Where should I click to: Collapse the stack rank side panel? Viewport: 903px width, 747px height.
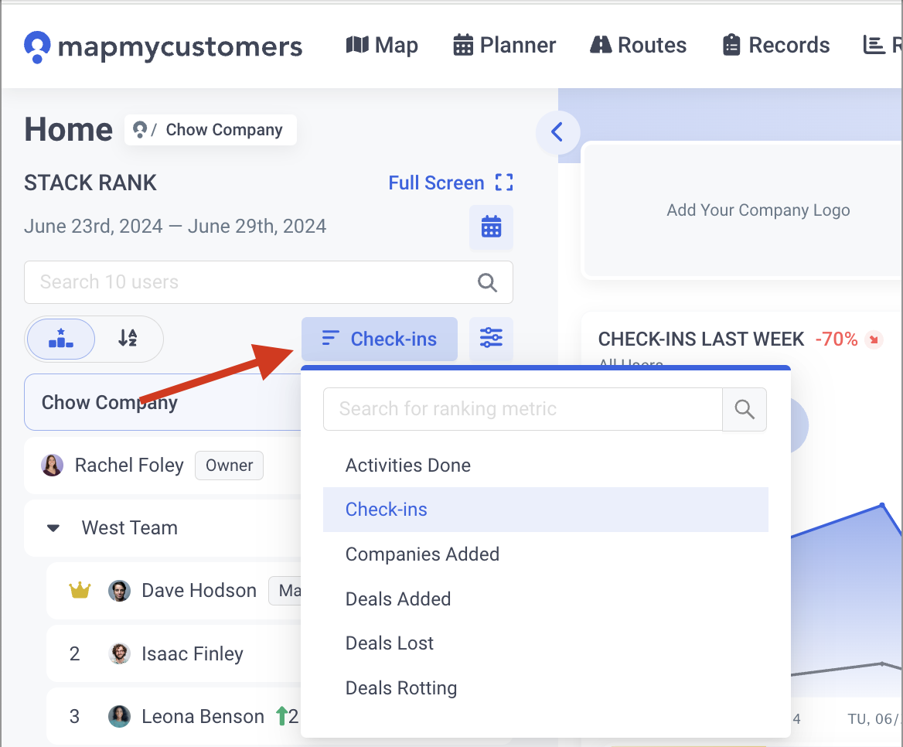tap(557, 132)
